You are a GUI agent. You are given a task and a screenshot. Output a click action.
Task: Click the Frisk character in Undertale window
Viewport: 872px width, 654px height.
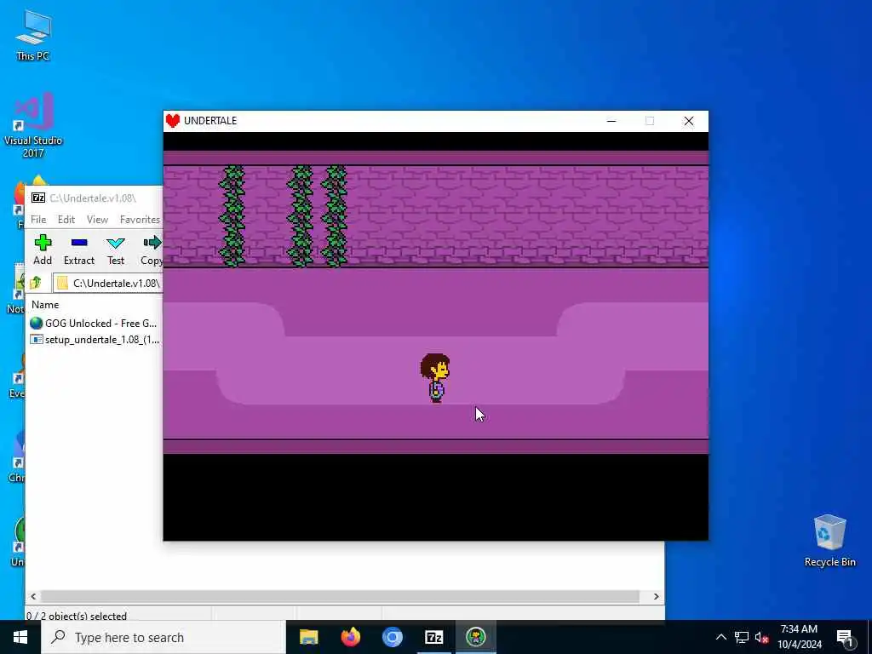coord(435,377)
